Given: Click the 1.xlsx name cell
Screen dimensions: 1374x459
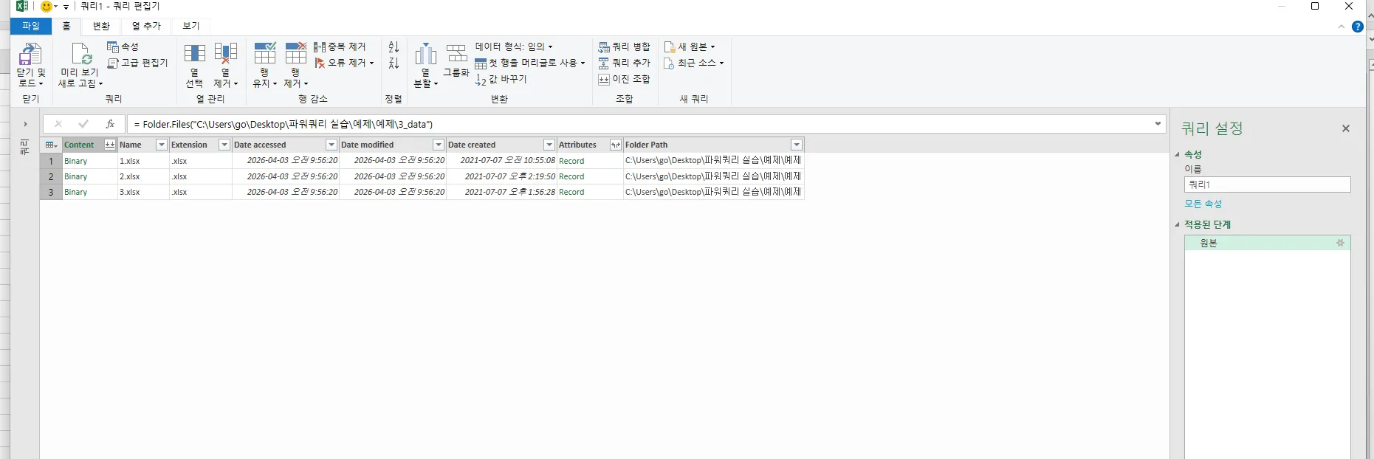Looking at the screenshot, I should 143,161.
